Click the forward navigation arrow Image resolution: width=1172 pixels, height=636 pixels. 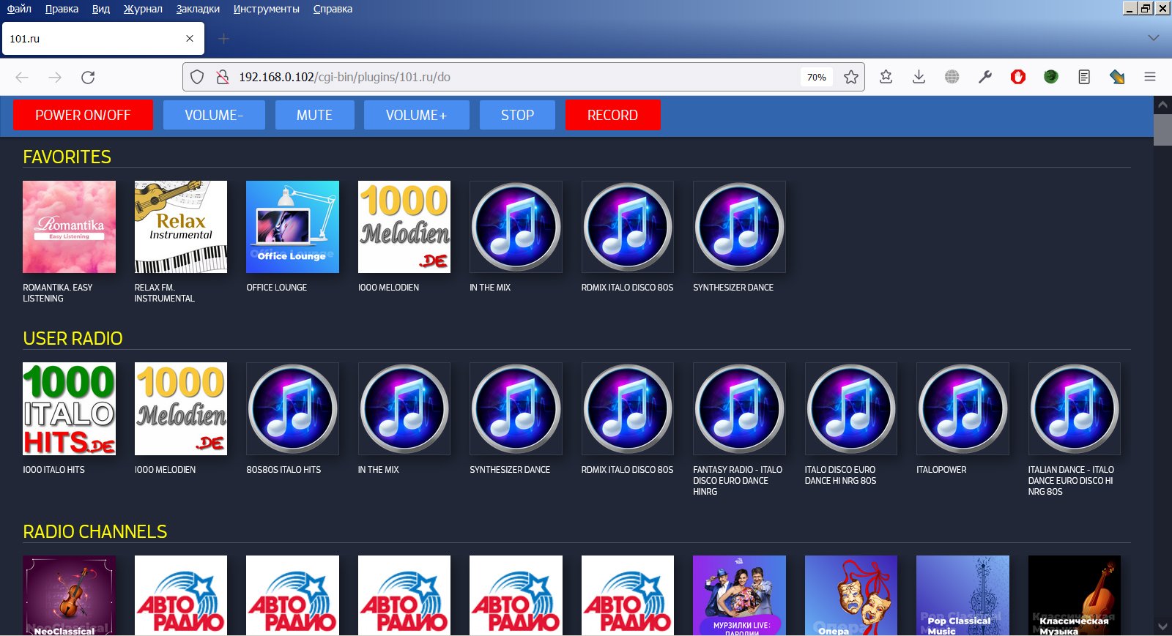[x=55, y=77]
